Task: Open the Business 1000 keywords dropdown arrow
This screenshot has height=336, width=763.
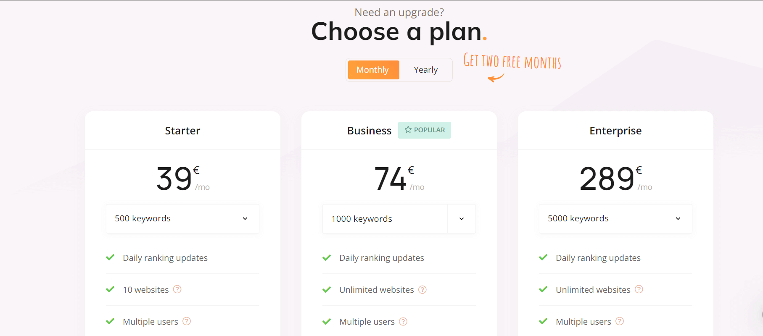Action: [461, 219]
